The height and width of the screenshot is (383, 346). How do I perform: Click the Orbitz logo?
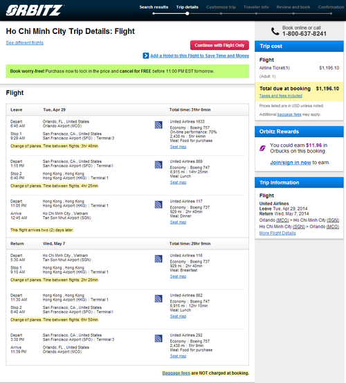pos(35,10)
